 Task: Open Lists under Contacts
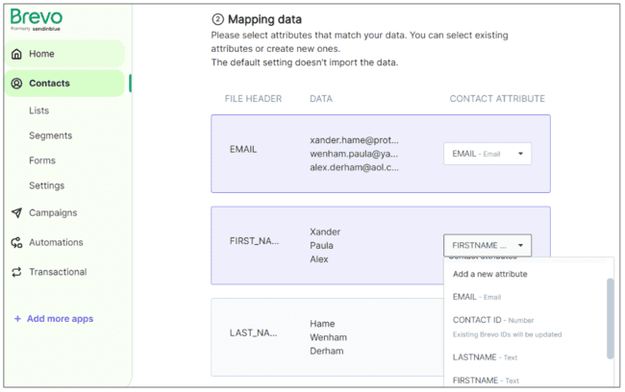(38, 110)
